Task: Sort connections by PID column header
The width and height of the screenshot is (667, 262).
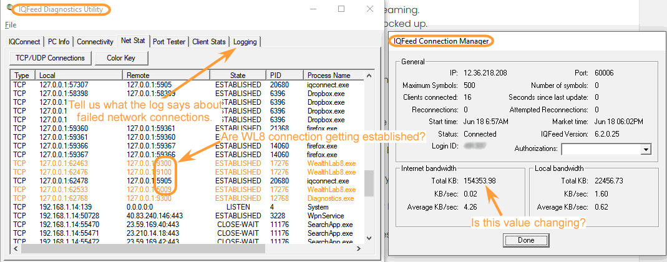Action: (x=285, y=75)
